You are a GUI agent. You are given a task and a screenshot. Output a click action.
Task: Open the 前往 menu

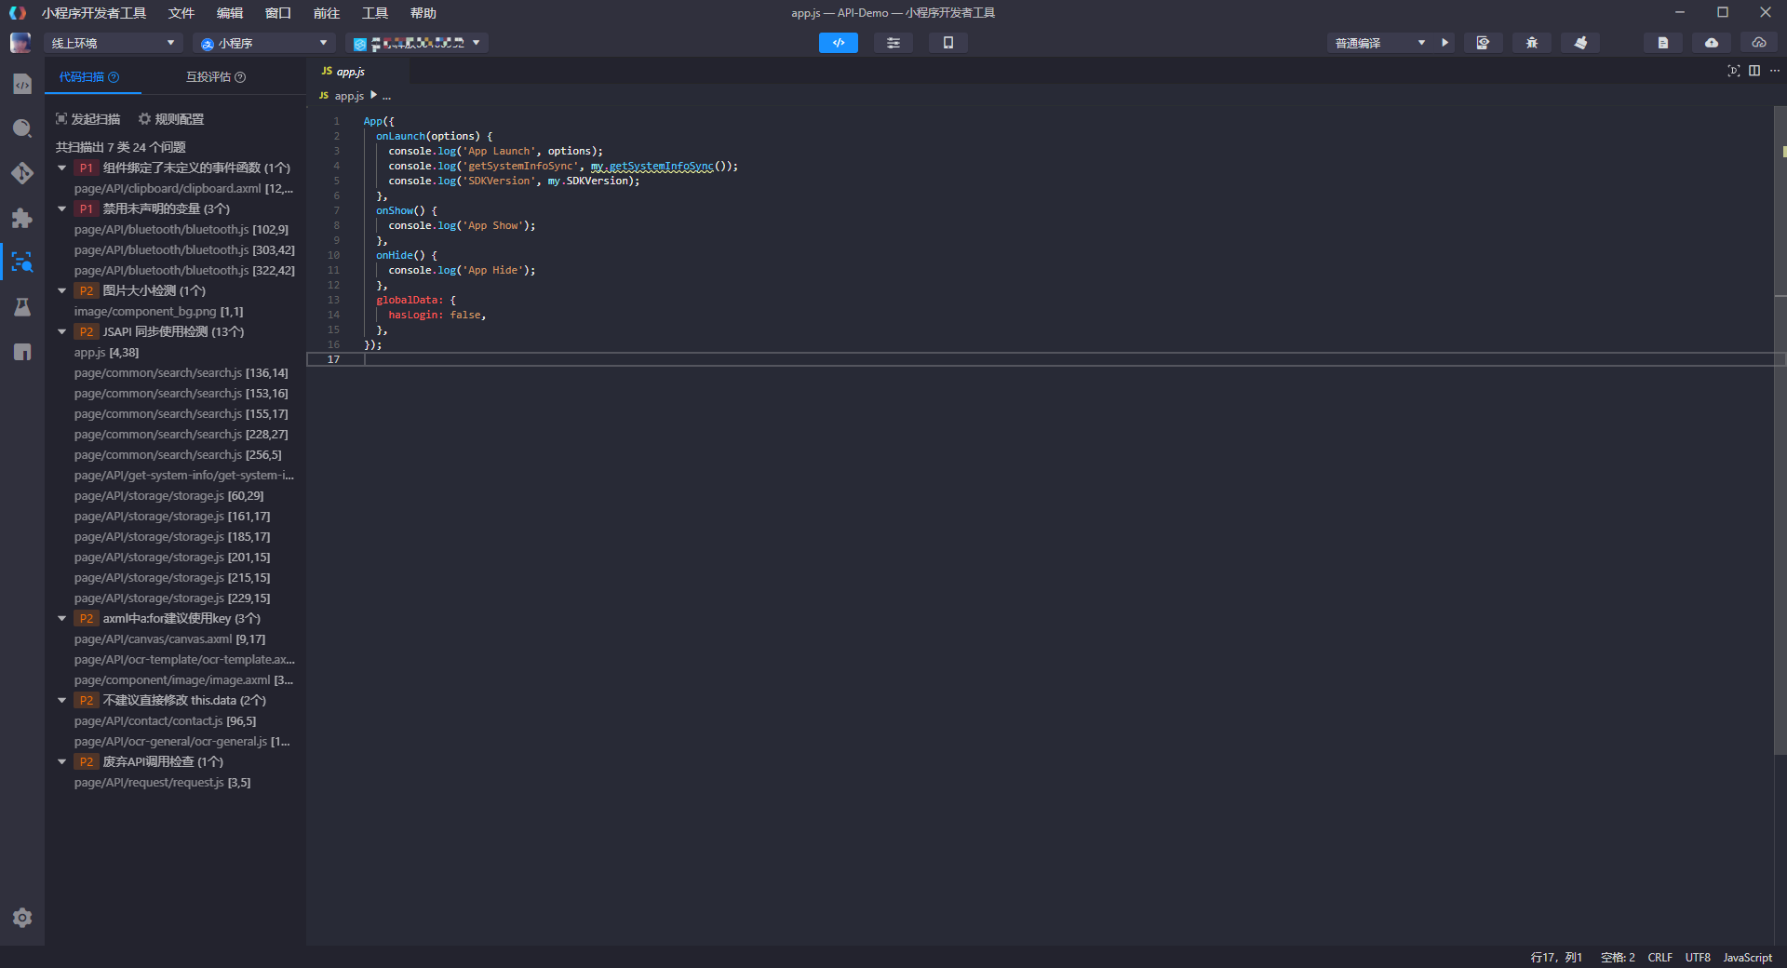[327, 13]
